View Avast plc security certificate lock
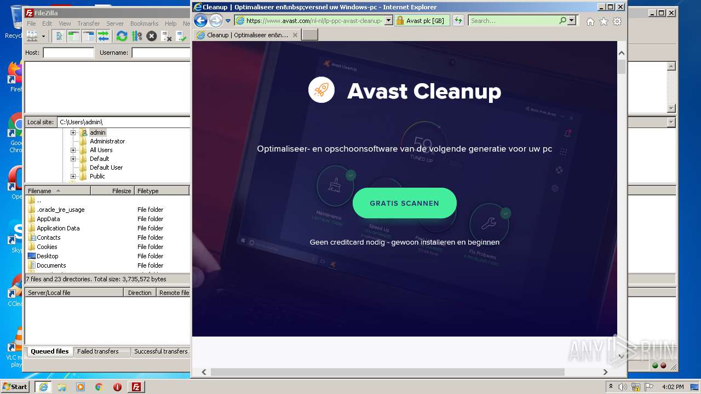The image size is (701, 394). 400,21
